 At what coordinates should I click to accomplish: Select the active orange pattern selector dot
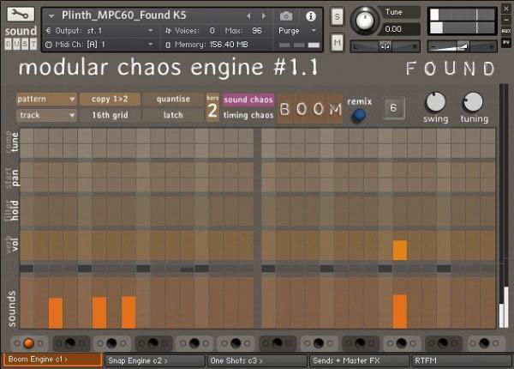click(28, 343)
